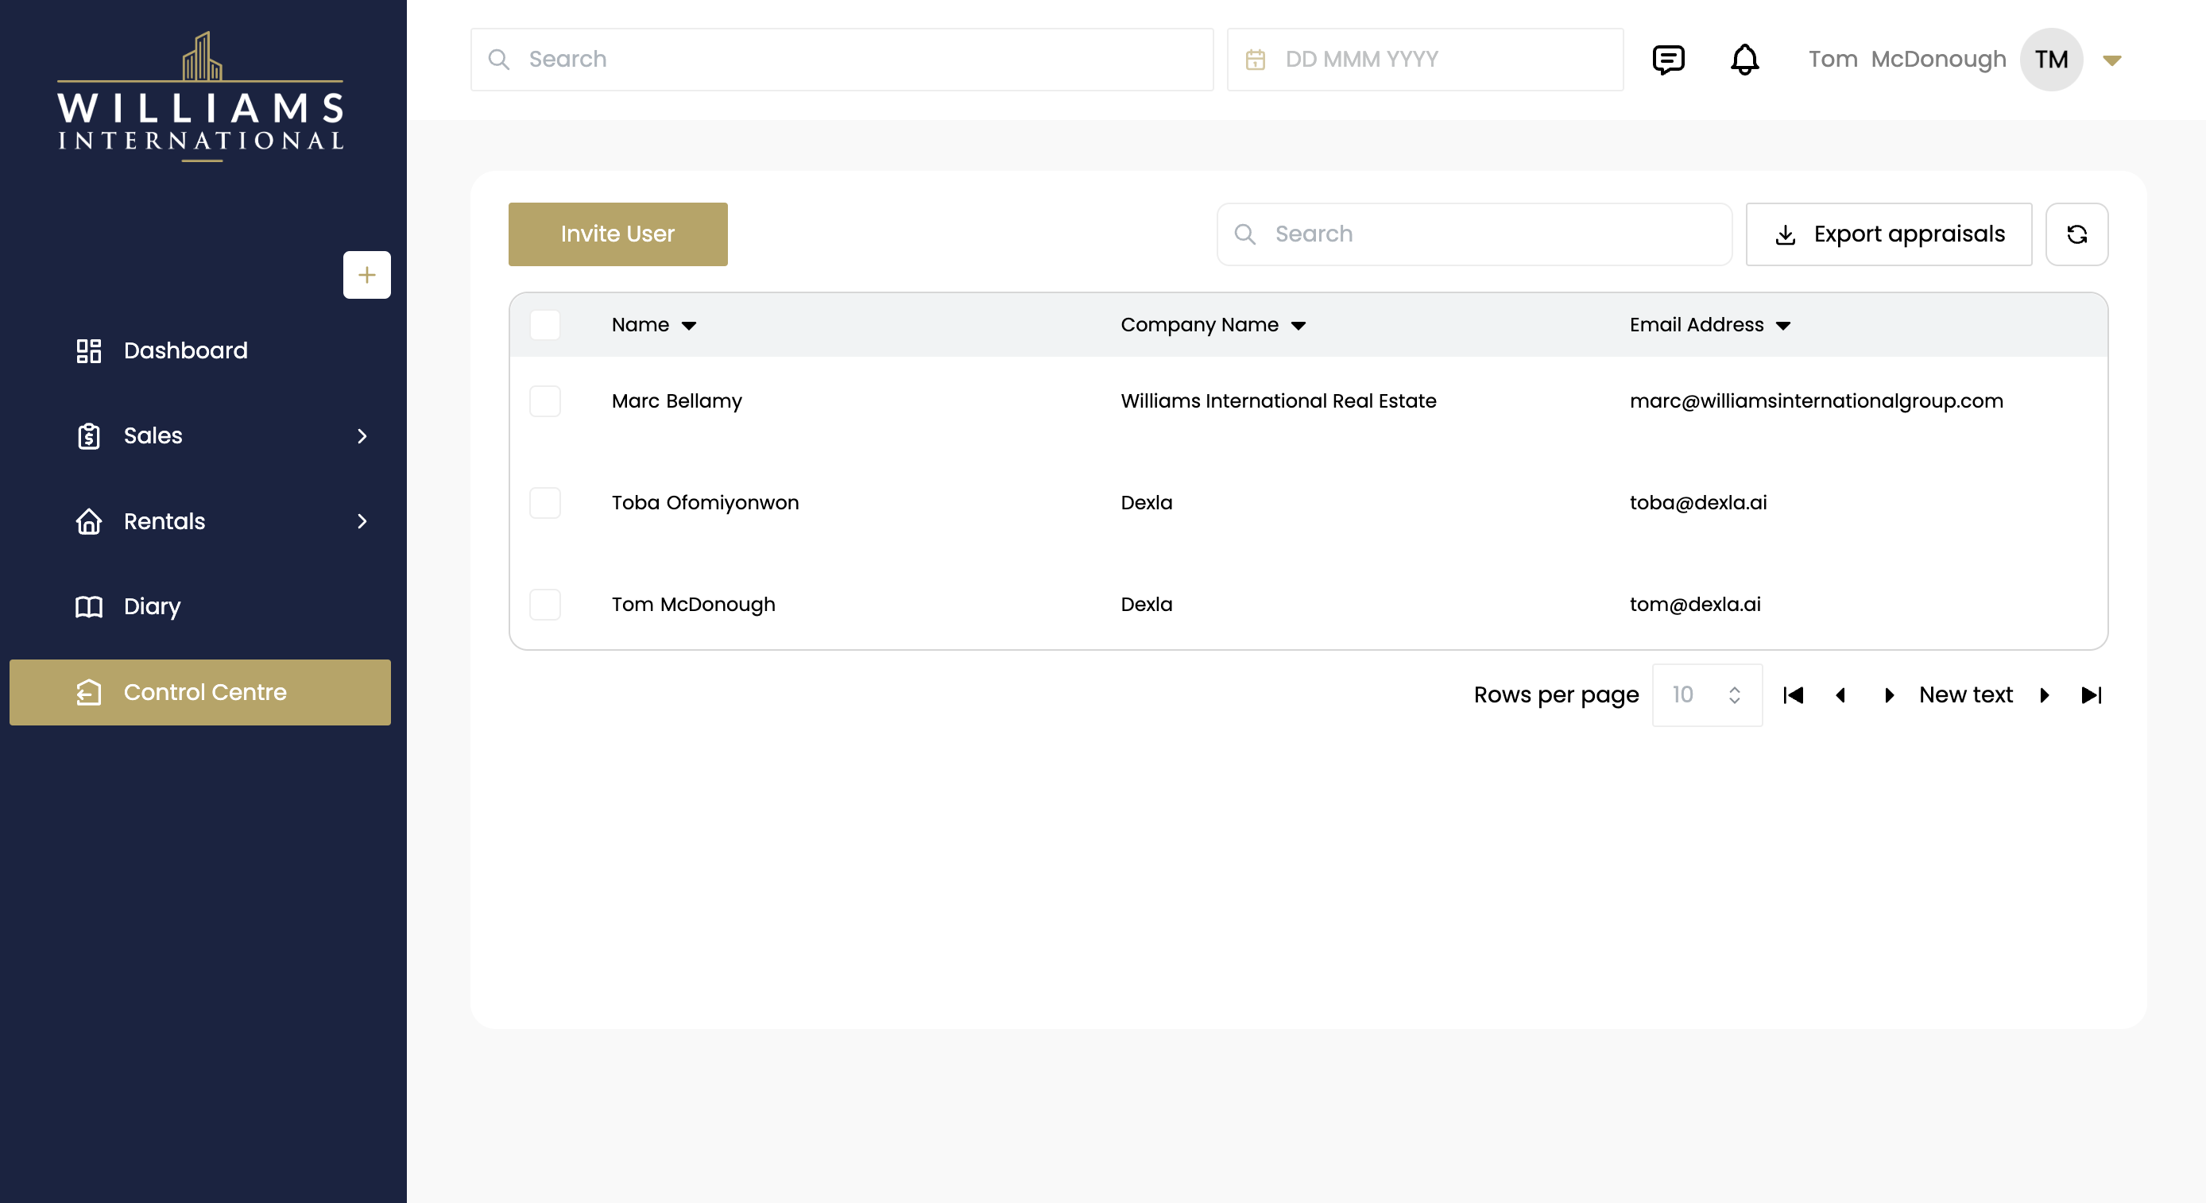The image size is (2206, 1203).
Task: Expand the Sales menu chevron
Action: click(x=362, y=435)
